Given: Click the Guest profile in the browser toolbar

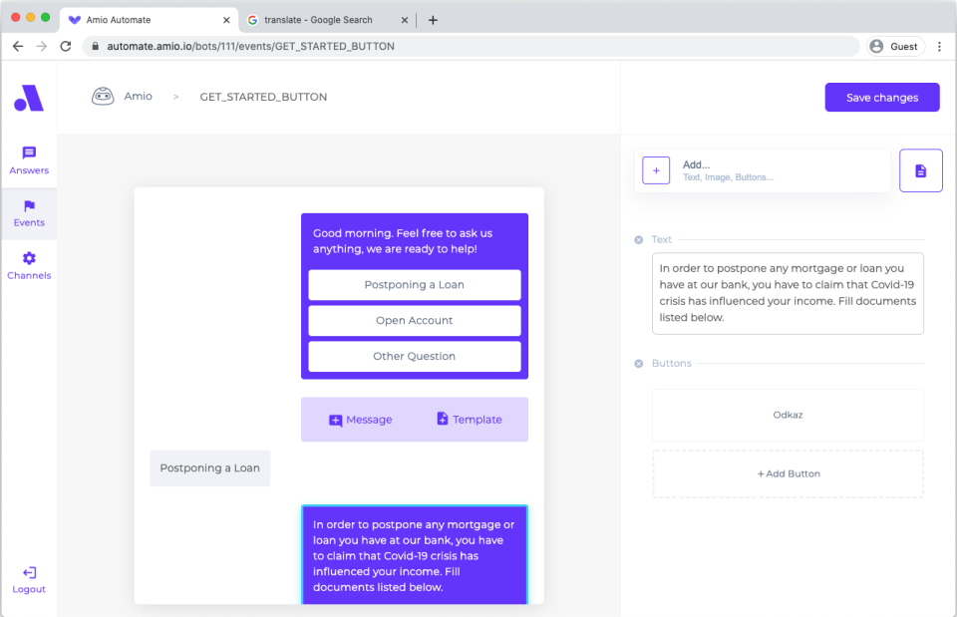Looking at the screenshot, I should 894,45.
